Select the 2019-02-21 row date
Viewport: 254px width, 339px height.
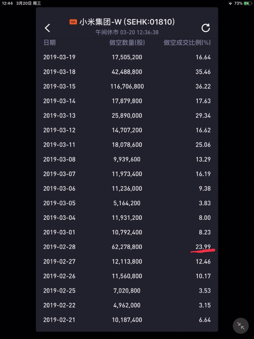59,320
